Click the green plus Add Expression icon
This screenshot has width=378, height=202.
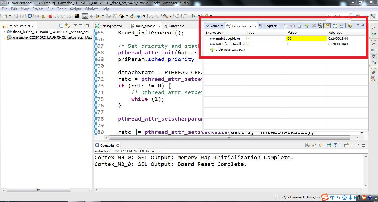[307, 26]
